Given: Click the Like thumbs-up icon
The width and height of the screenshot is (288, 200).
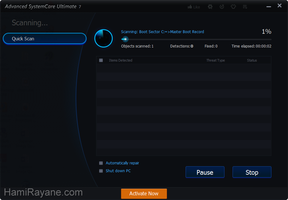Looking at the screenshot, I should click(x=190, y=7).
